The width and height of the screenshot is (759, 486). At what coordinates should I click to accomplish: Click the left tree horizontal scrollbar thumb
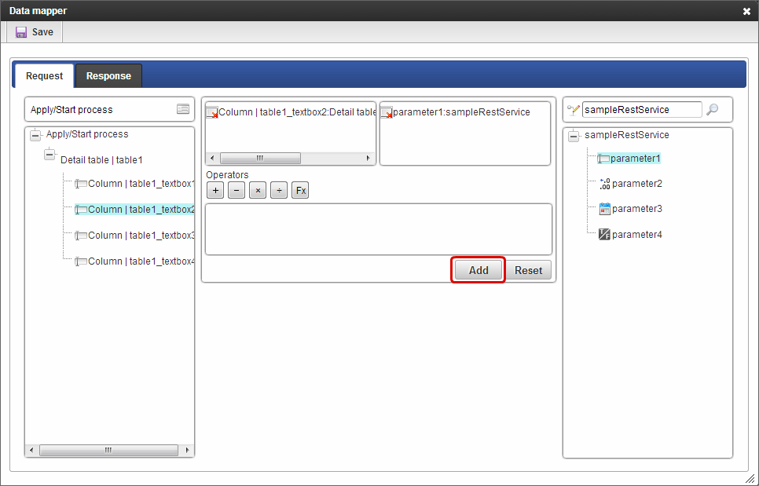tap(108, 450)
